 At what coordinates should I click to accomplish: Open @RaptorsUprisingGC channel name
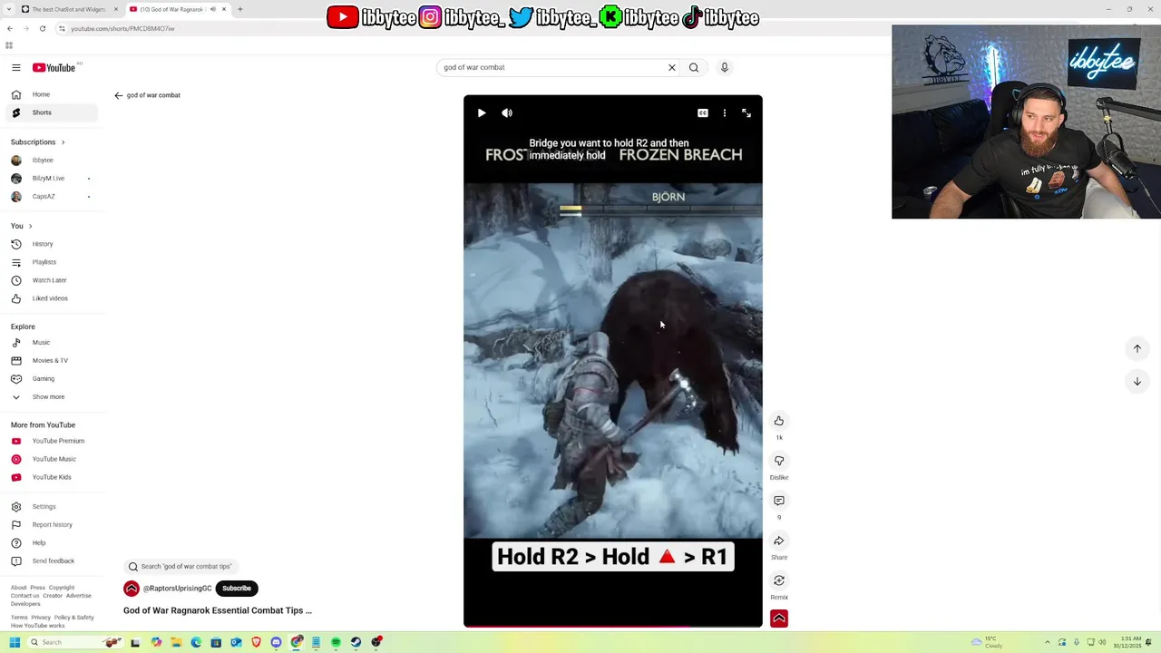coord(177,589)
